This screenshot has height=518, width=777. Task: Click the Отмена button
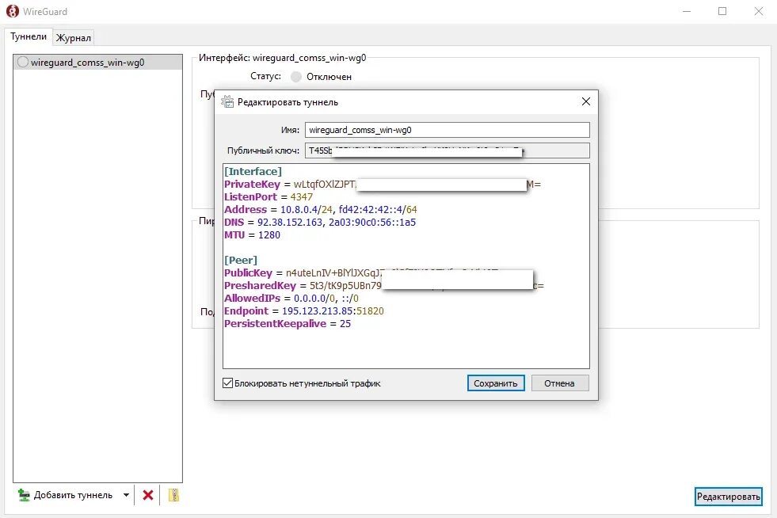[559, 383]
